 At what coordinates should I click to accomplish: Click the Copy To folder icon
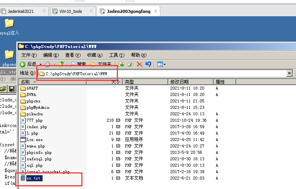pos(130,64)
